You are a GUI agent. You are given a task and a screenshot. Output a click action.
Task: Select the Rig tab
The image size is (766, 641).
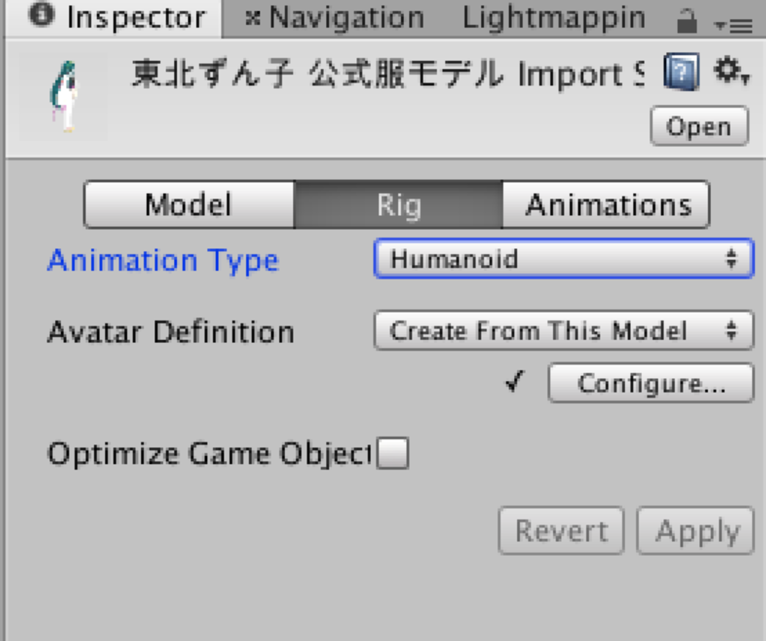point(399,205)
